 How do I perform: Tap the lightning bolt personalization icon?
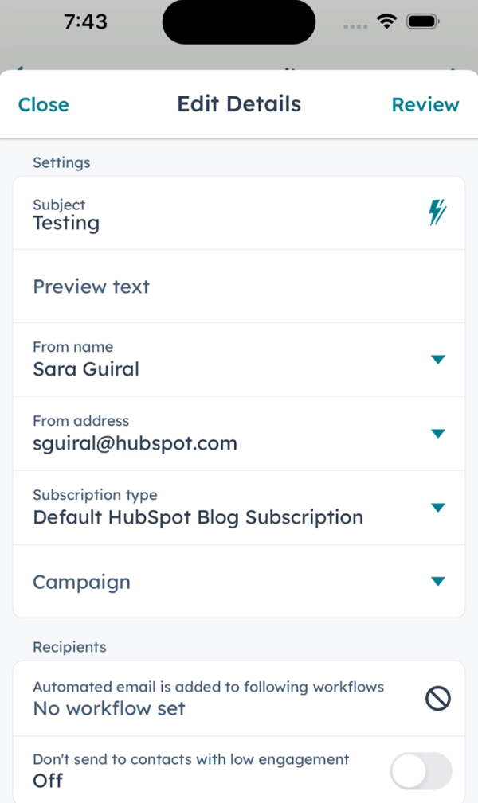437,212
